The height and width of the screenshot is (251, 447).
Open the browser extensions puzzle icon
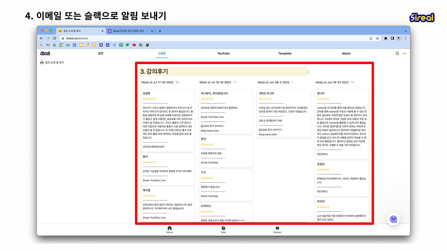tap(386, 38)
